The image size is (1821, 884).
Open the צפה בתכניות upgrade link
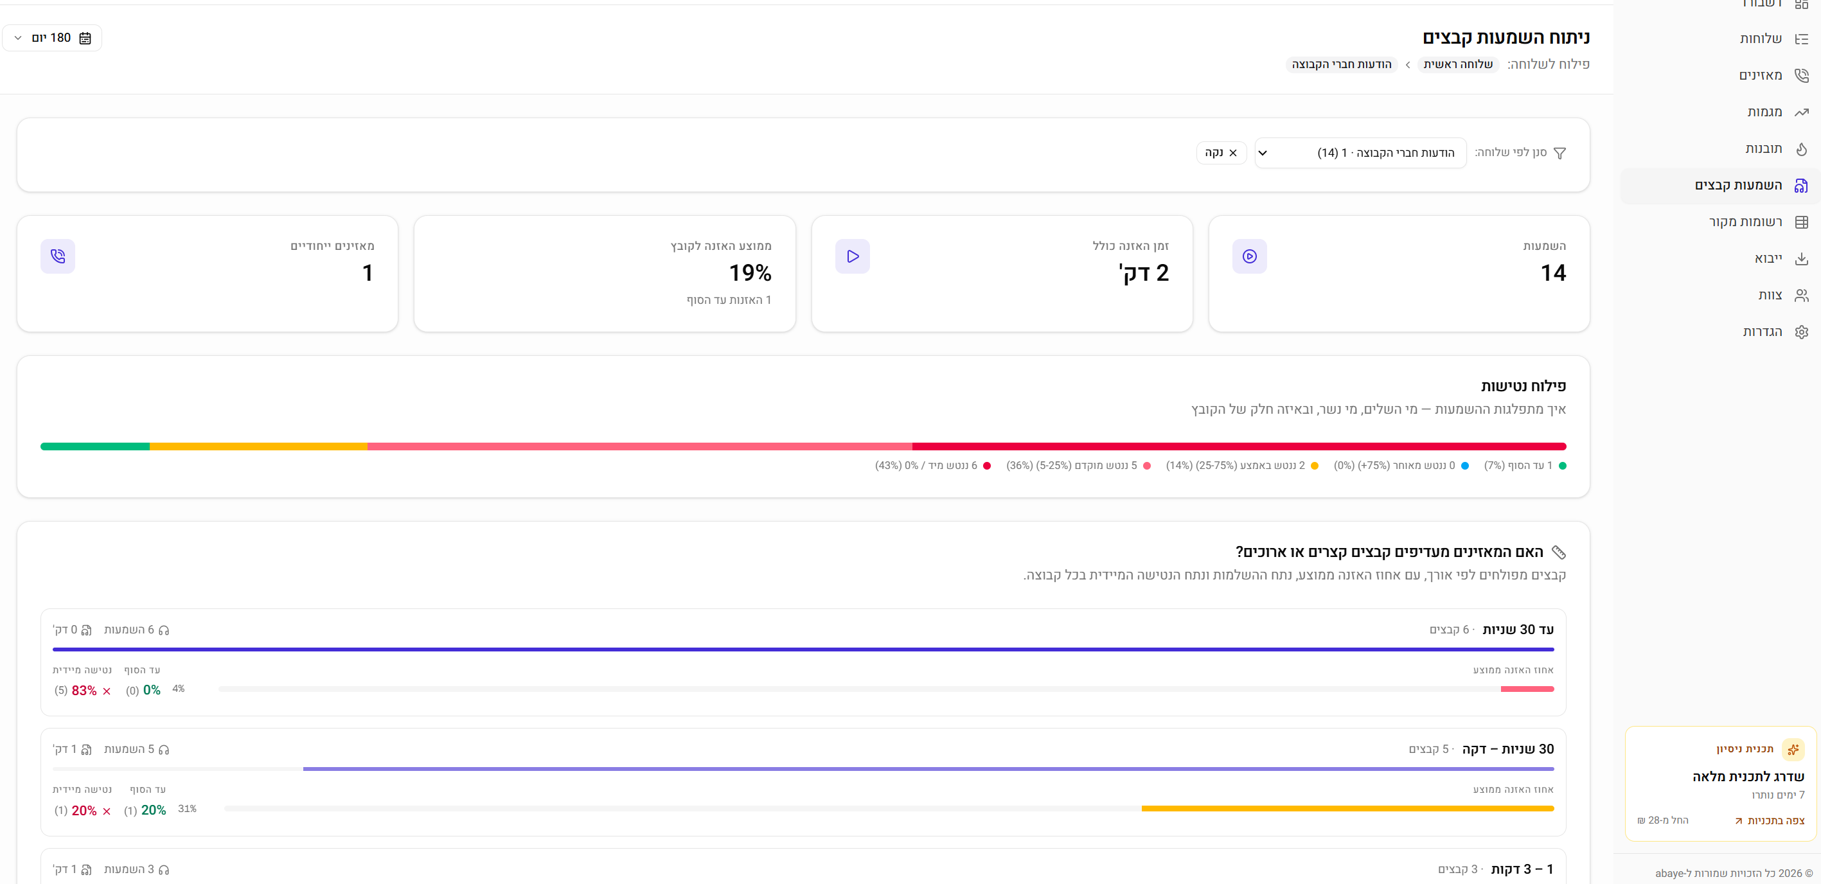click(x=1770, y=820)
